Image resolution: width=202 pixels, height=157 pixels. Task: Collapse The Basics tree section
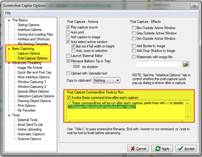pyautogui.click(x=9, y=20)
